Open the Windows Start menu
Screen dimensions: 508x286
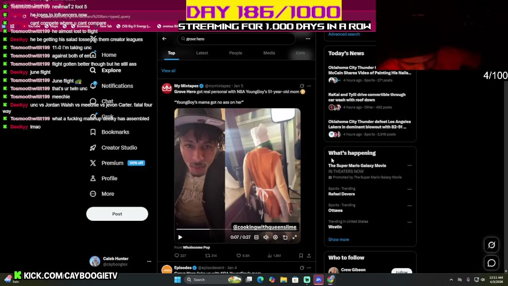coord(177,280)
